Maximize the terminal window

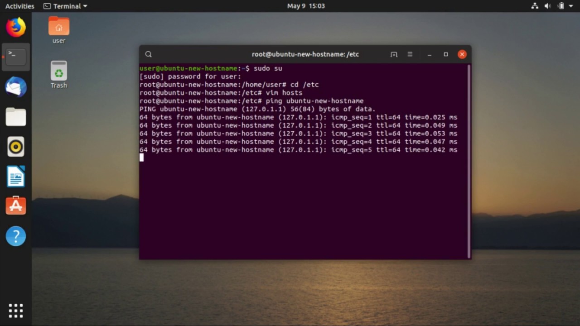tap(445, 54)
